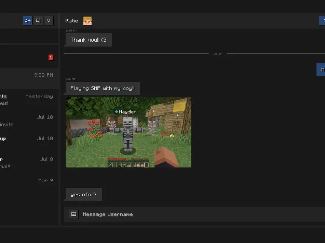Select the 'Playing SMP with my boy!!' message
The height and width of the screenshot is (243, 325).
(103, 88)
